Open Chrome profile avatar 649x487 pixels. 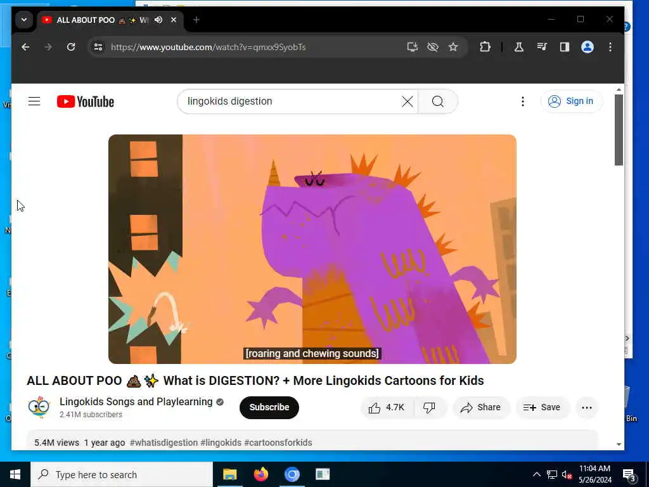588,47
